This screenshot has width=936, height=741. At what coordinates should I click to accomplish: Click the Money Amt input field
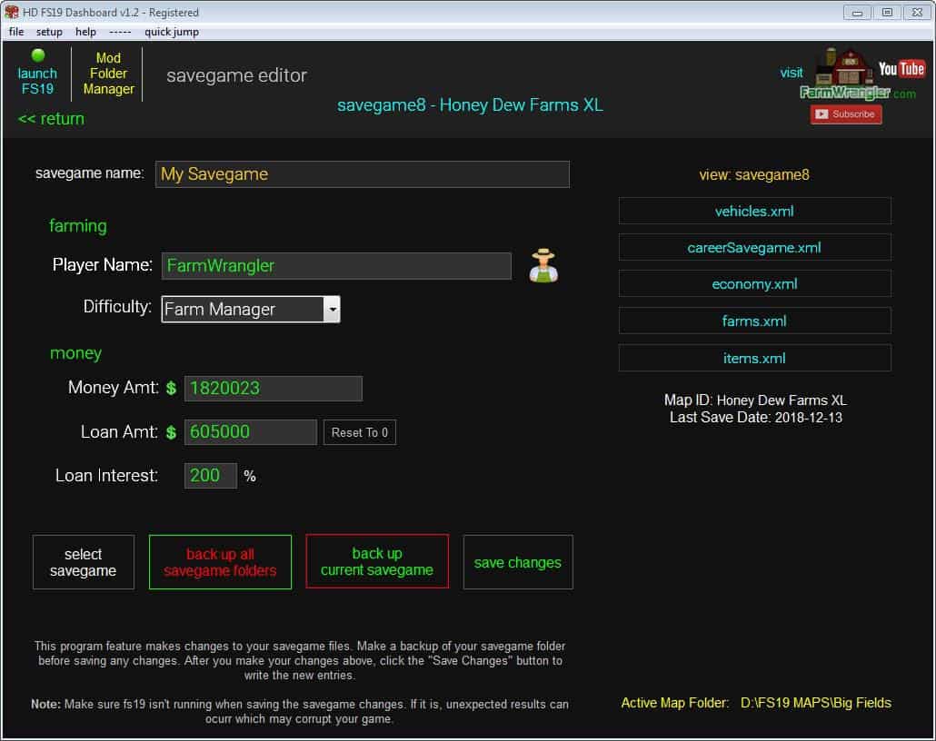click(x=273, y=389)
